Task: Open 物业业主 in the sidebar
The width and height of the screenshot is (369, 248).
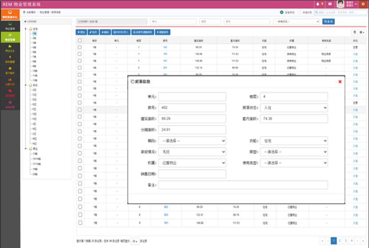Action: coord(10,48)
